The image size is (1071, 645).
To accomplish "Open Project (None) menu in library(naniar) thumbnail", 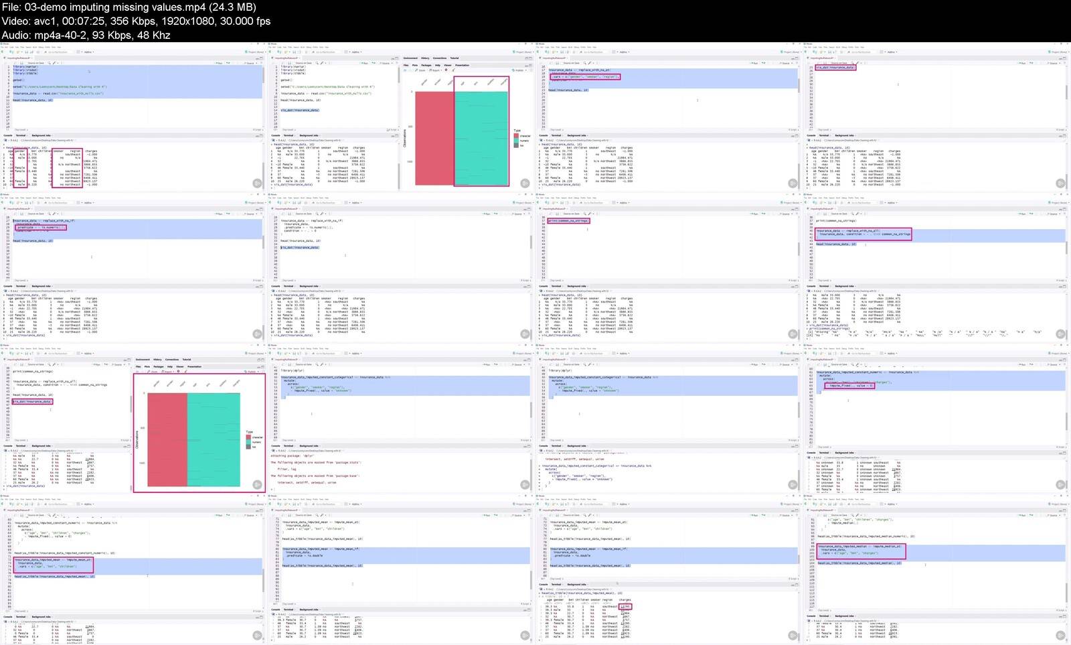I will click(x=255, y=52).
